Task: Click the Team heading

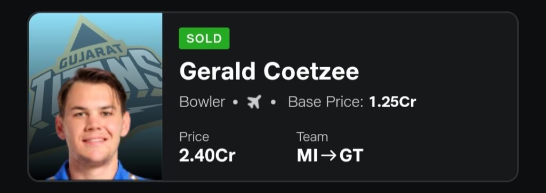Action: point(312,137)
